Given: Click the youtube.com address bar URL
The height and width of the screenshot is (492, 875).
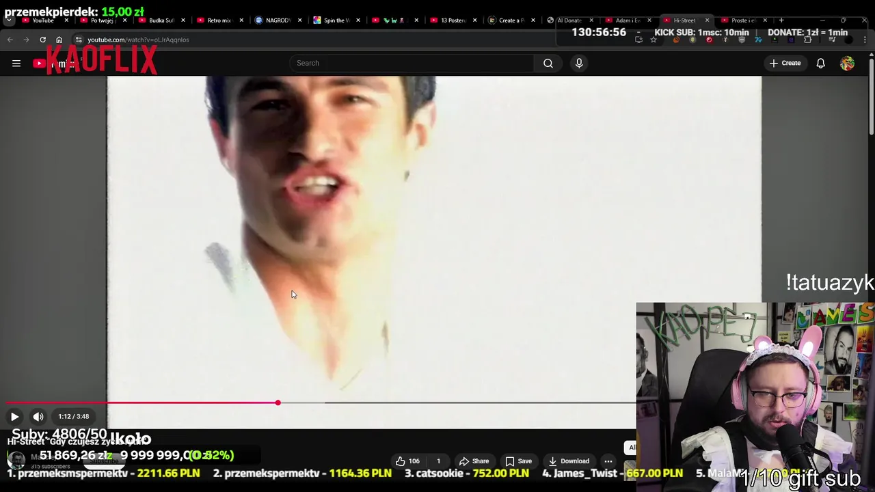Looking at the screenshot, I should [138, 40].
